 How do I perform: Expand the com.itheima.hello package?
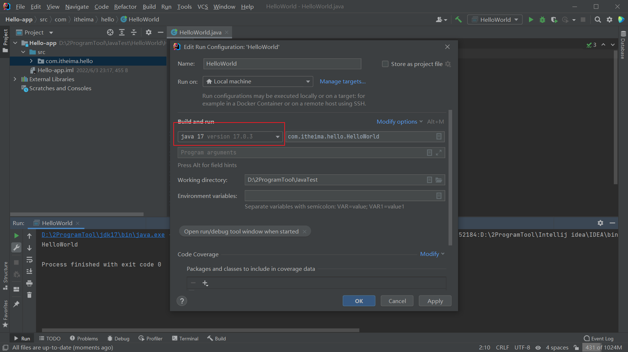click(31, 61)
